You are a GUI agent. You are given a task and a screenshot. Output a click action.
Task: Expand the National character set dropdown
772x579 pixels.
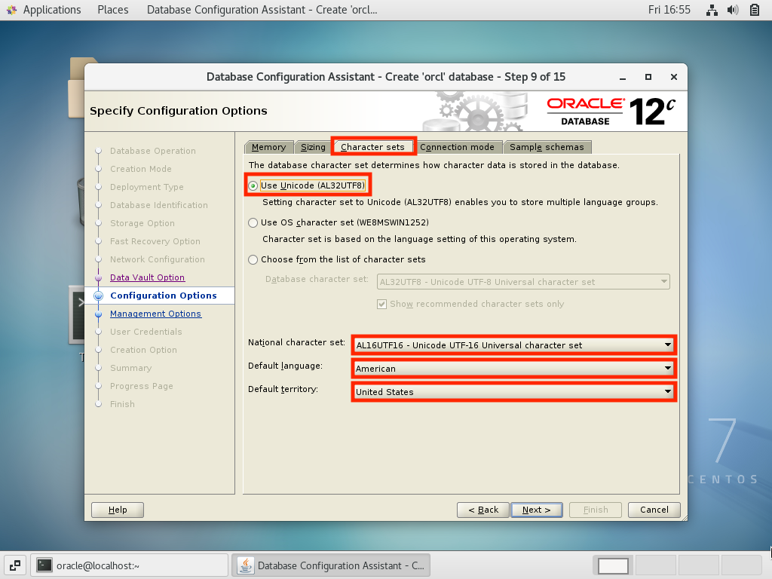click(x=514, y=345)
